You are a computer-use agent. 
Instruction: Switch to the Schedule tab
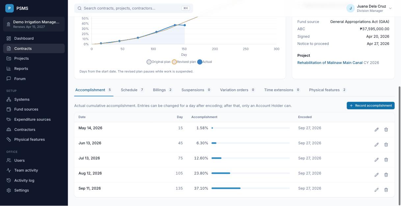132,90
